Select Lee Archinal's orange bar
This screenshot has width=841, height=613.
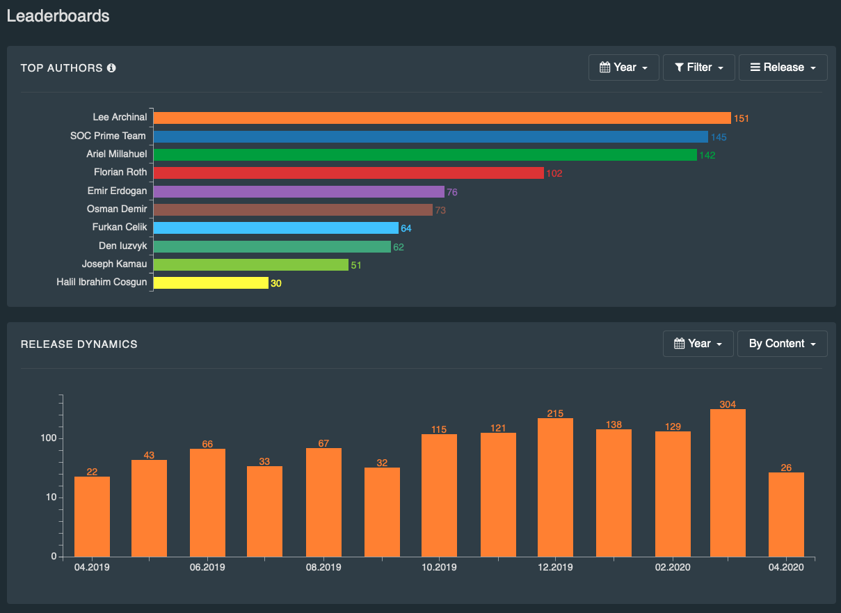tap(442, 118)
